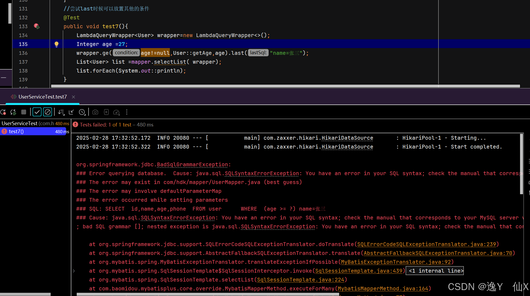The width and height of the screenshot is (530, 296).
Task: Open test history clock dropdown
Action: (x=82, y=112)
